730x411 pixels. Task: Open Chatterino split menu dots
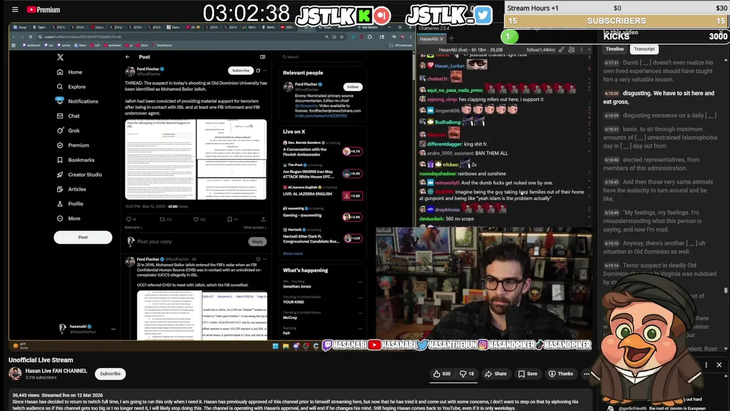582,50
